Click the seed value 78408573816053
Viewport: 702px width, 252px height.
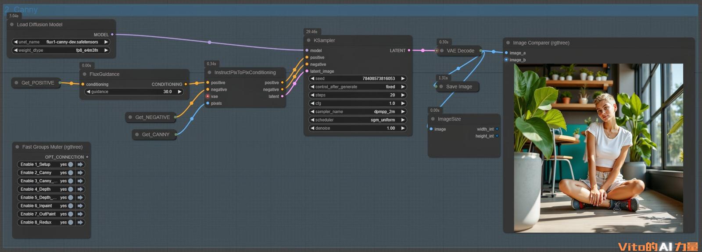tap(379, 78)
